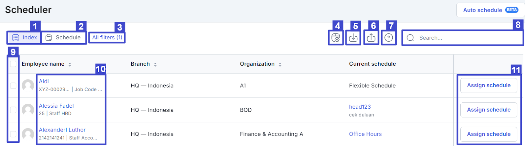Click the magnifier icon in search box
Image resolution: width=525 pixels, height=146 pixels.
410,38
